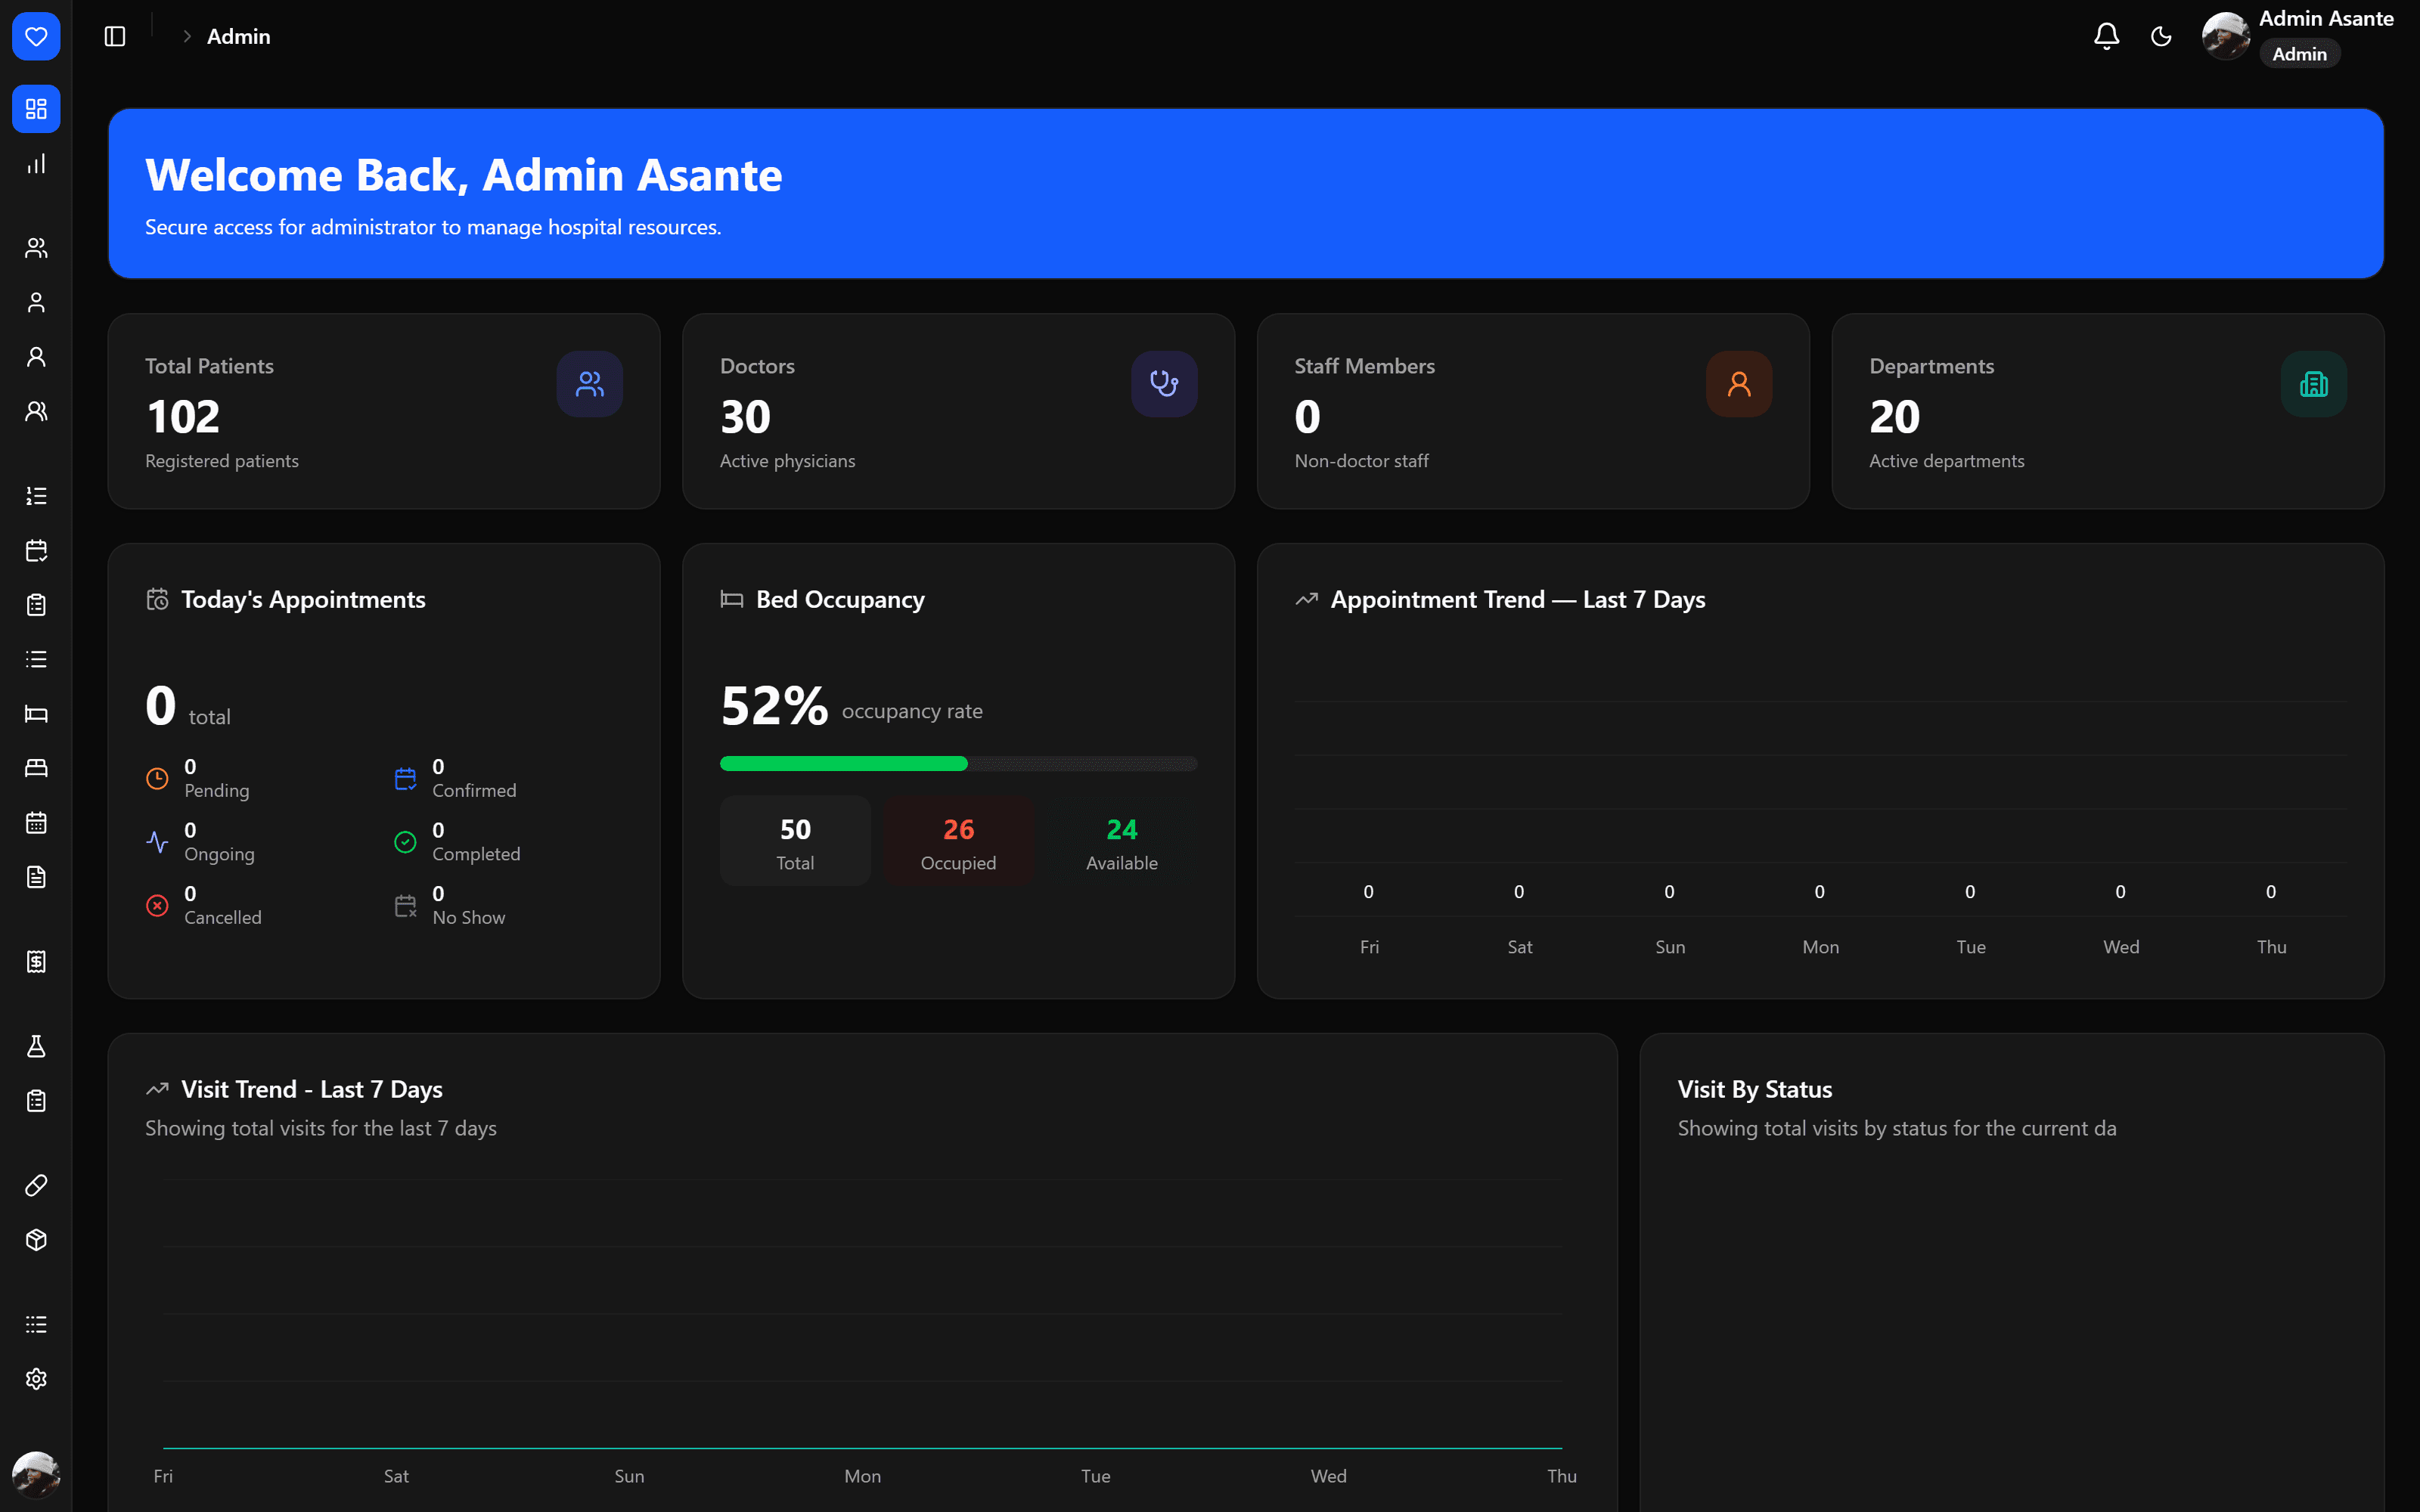Select the 50 Total beds tile
2420x1512 pixels.
pos(795,841)
